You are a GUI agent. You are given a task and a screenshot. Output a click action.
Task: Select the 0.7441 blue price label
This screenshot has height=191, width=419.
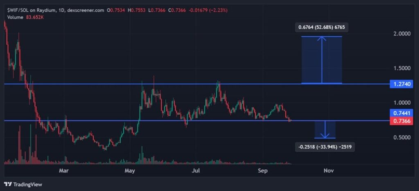point(401,113)
